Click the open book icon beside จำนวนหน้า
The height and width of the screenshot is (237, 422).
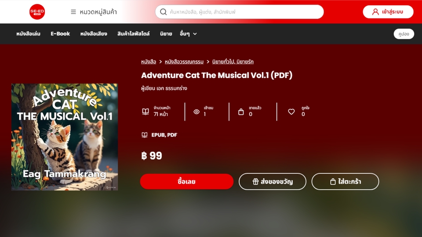coord(146,111)
